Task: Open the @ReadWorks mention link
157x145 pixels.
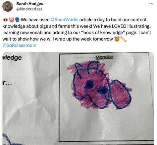Action: 65,20
